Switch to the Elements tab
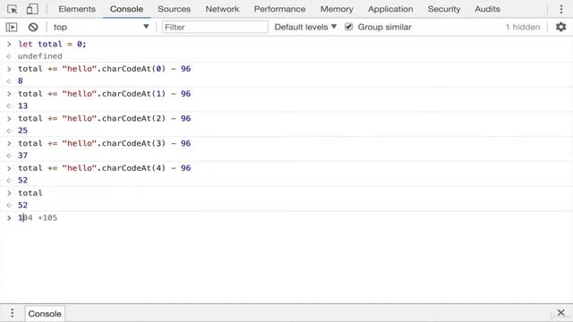The width and height of the screenshot is (573, 322). point(77,9)
